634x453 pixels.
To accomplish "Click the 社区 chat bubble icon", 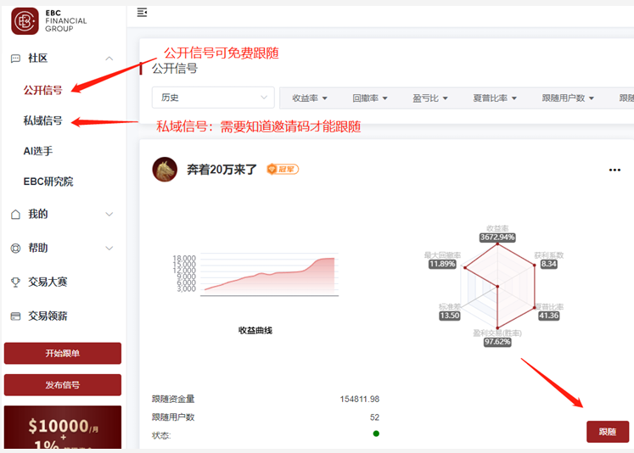I will coord(15,59).
